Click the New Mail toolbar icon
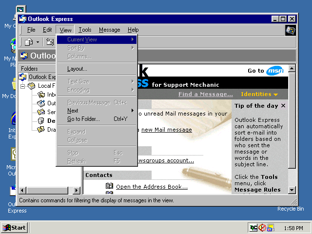The image size is (312, 234). pos(29,42)
